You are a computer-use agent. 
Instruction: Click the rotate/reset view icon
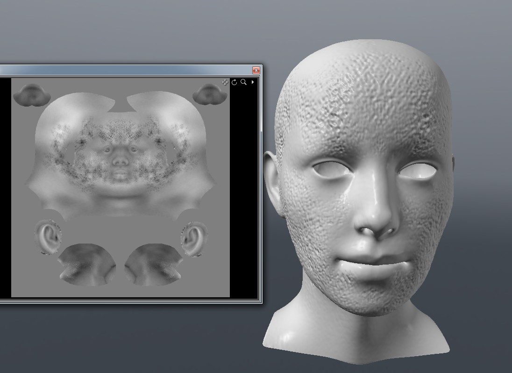(234, 82)
